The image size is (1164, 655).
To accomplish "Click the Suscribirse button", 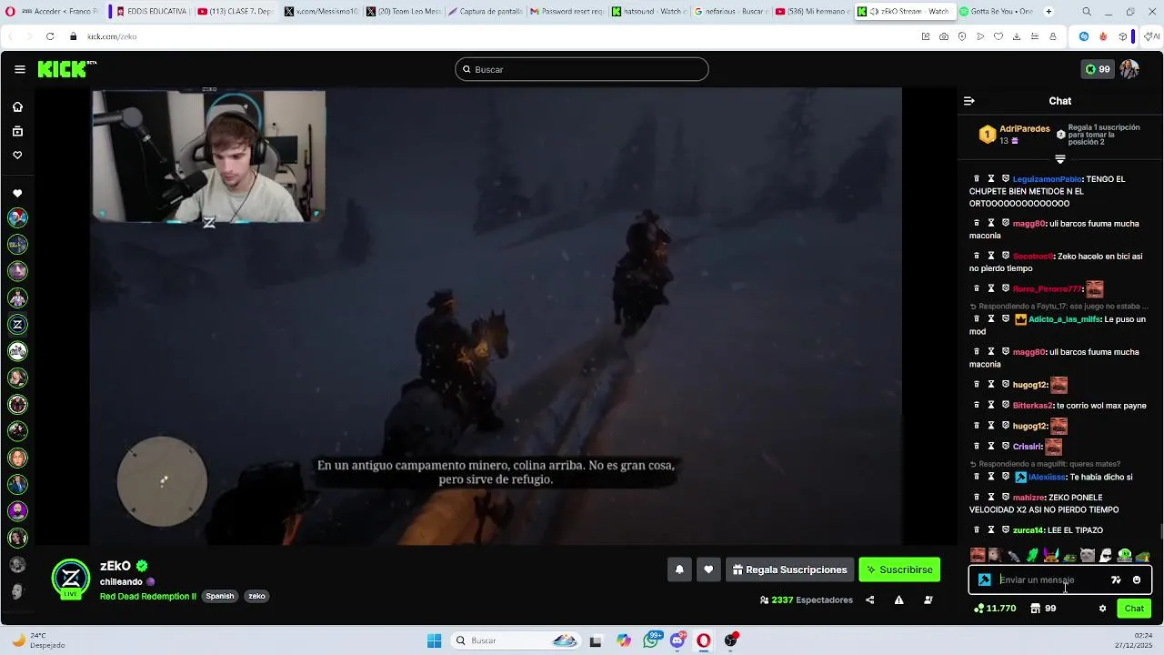I will tap(899, 569).
